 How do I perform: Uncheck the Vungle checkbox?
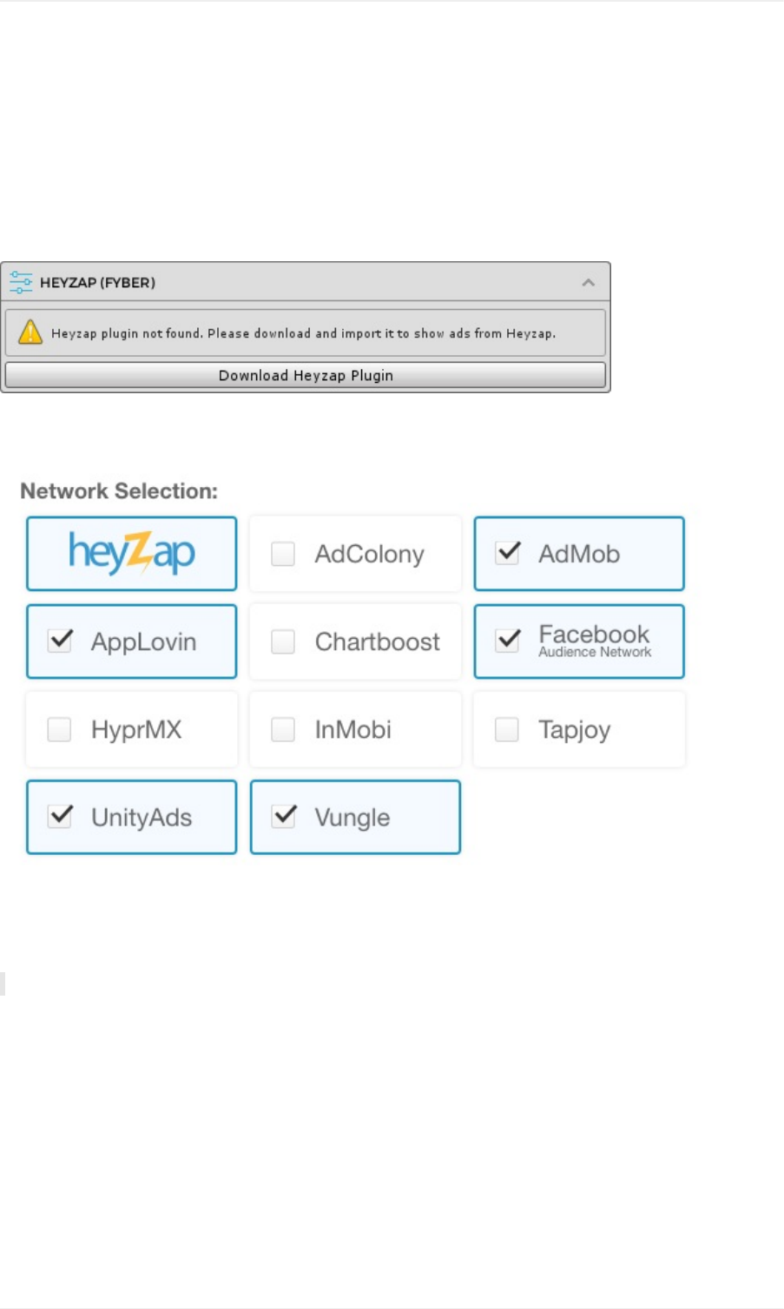pyautogui.click(x=284, y=816)
